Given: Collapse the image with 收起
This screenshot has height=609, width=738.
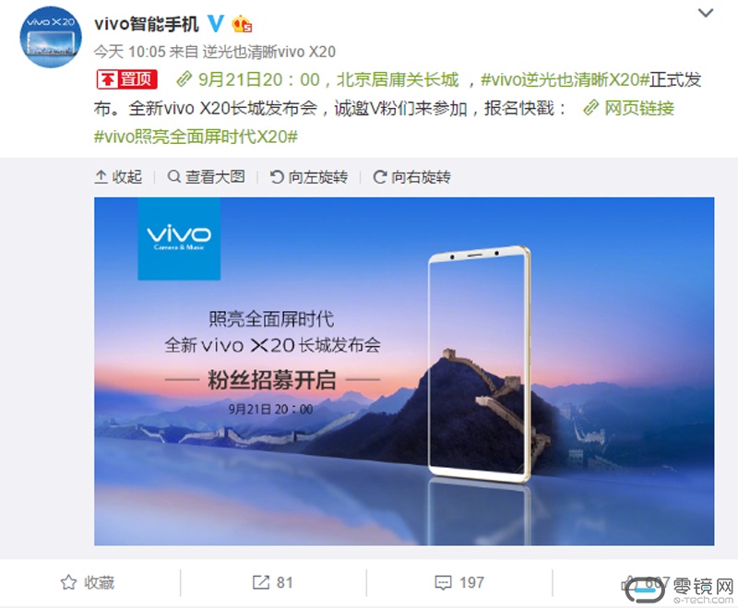Looking at the screenshot, I should pyautogui.click(x=118, y=177).
